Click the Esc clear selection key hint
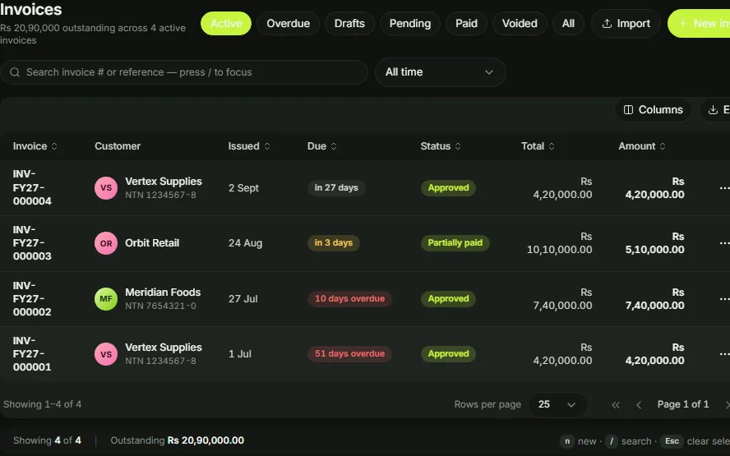 coord(672,441)
